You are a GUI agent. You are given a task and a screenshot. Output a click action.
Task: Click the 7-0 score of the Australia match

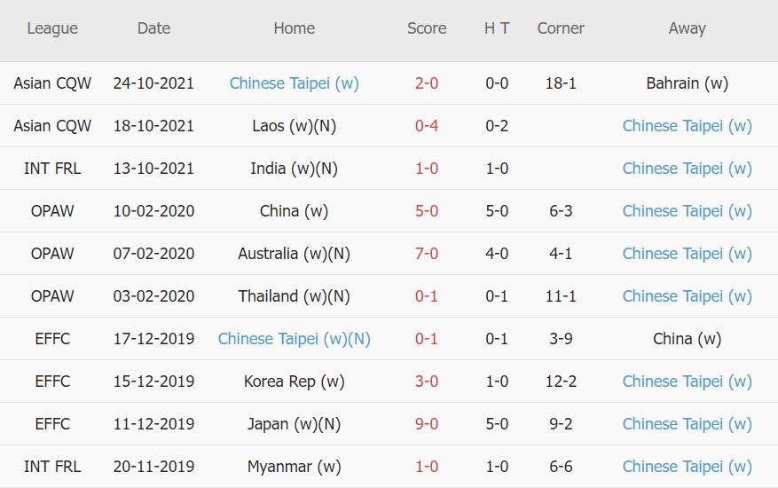tap(427, 254)
